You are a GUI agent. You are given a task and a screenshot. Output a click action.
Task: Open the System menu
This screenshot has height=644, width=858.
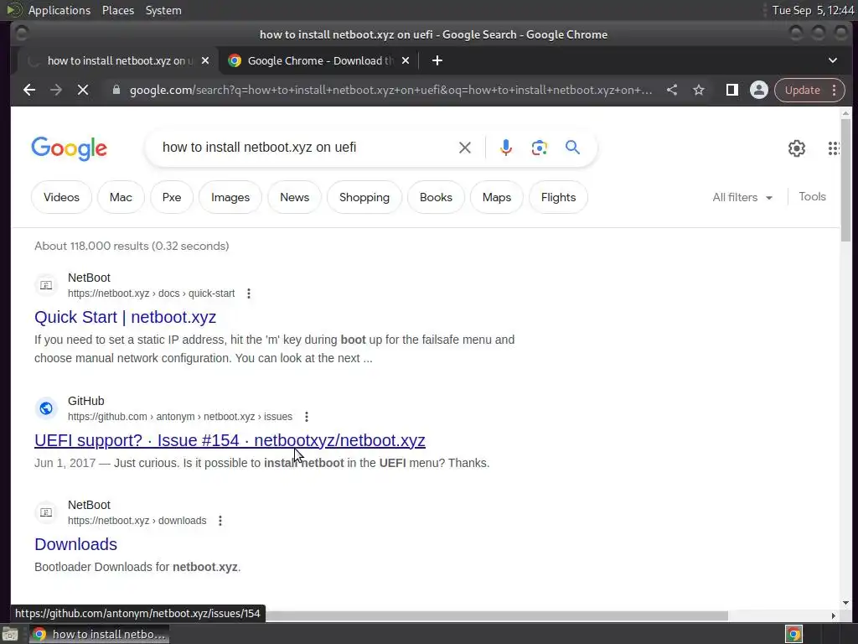tap(163, 10)
